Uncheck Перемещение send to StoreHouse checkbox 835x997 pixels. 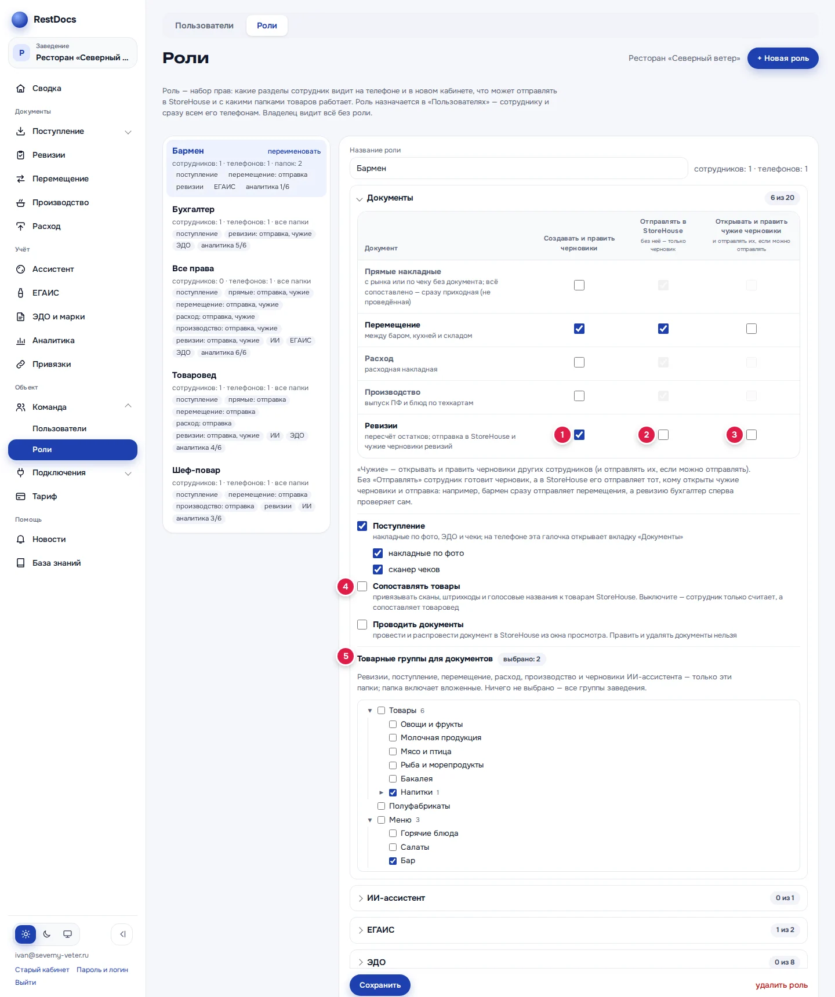point(663,329)
